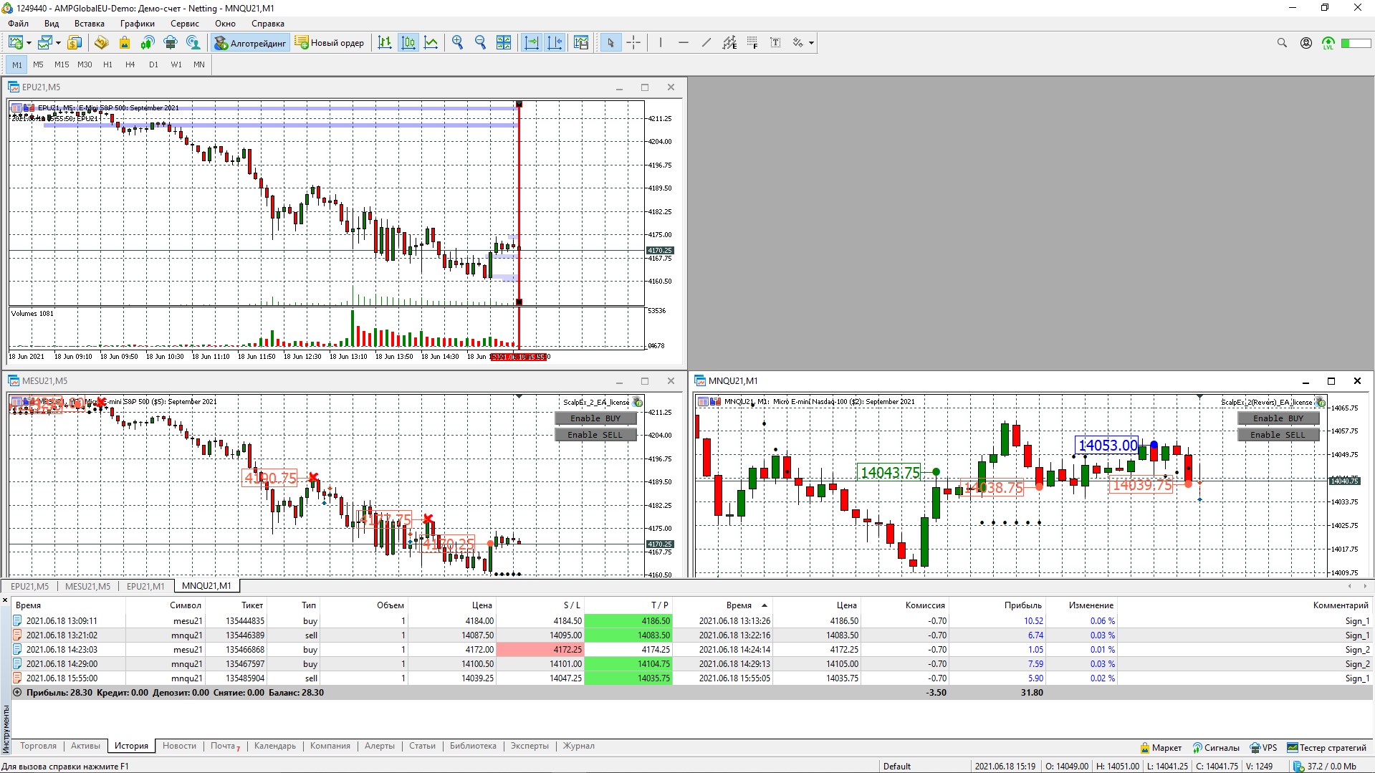Click Enable BUY in MESU21 chart
The width and height of the screenshot is (1375, 773).
595,418
